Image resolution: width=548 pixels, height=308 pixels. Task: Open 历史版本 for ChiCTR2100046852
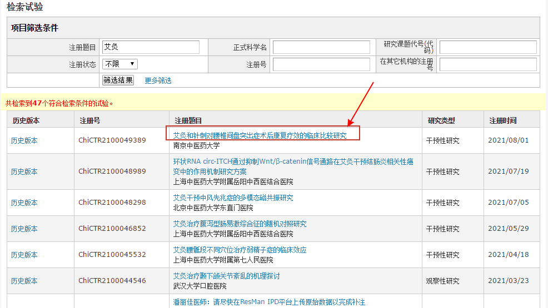[24, 229]
